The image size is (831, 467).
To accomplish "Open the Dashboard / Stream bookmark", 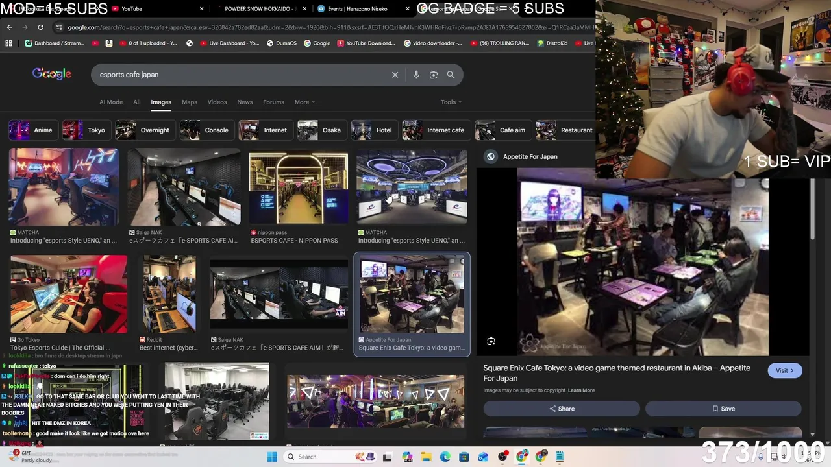I will tap(55, 43).
